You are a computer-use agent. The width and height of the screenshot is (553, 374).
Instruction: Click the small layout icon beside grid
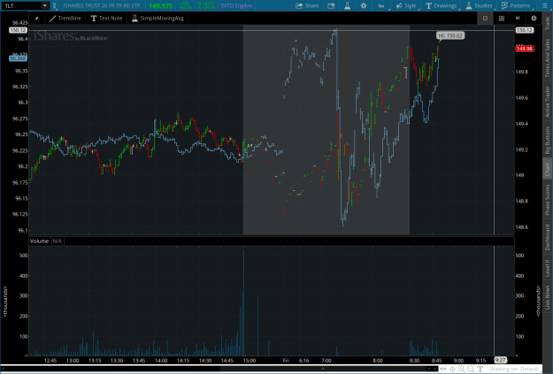[x=518, y=18]
